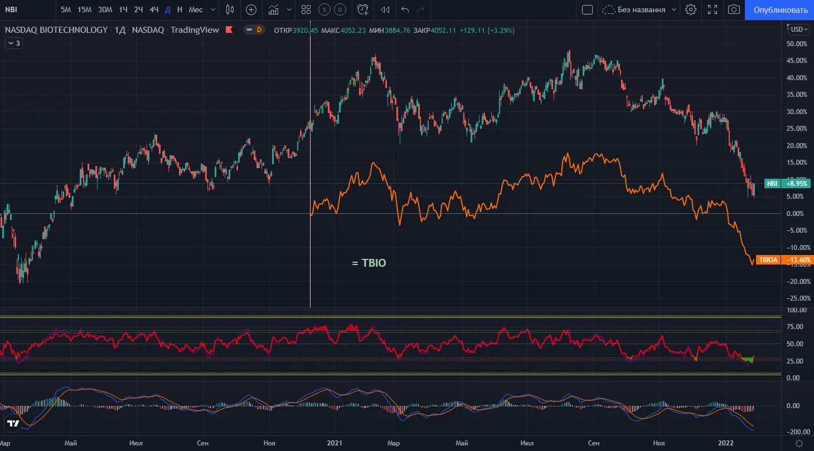This screenshot has height=451, width=814.
Task: Open the indicator templates grid icon
Action: (306, 9)
